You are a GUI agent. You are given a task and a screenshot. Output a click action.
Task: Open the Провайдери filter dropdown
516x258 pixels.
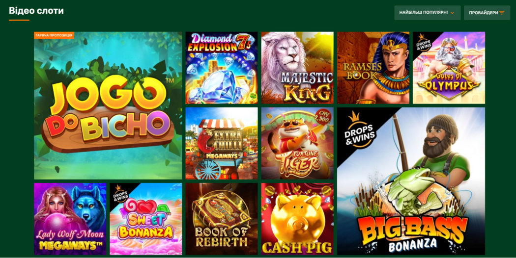[487, 12]
